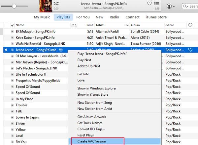The image size is (198, 145).
Task: Go to iTunes Store tab
Action: [x=156, y=17]
